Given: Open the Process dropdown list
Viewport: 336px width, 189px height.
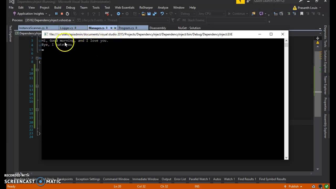Looking at the screenshot, I should [73, 20].
